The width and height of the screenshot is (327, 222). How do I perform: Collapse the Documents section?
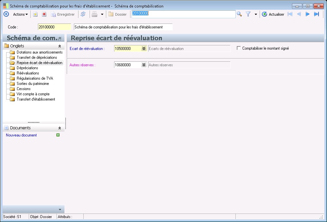(60, 128)
